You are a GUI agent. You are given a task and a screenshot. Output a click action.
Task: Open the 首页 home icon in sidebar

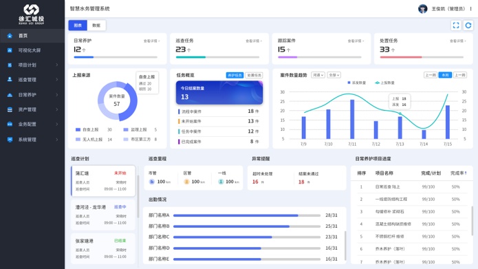point(10,36)
